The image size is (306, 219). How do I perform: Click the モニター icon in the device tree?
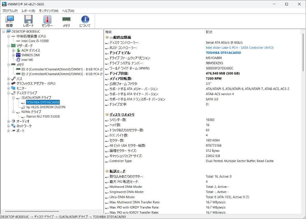[x=13, y=88]
